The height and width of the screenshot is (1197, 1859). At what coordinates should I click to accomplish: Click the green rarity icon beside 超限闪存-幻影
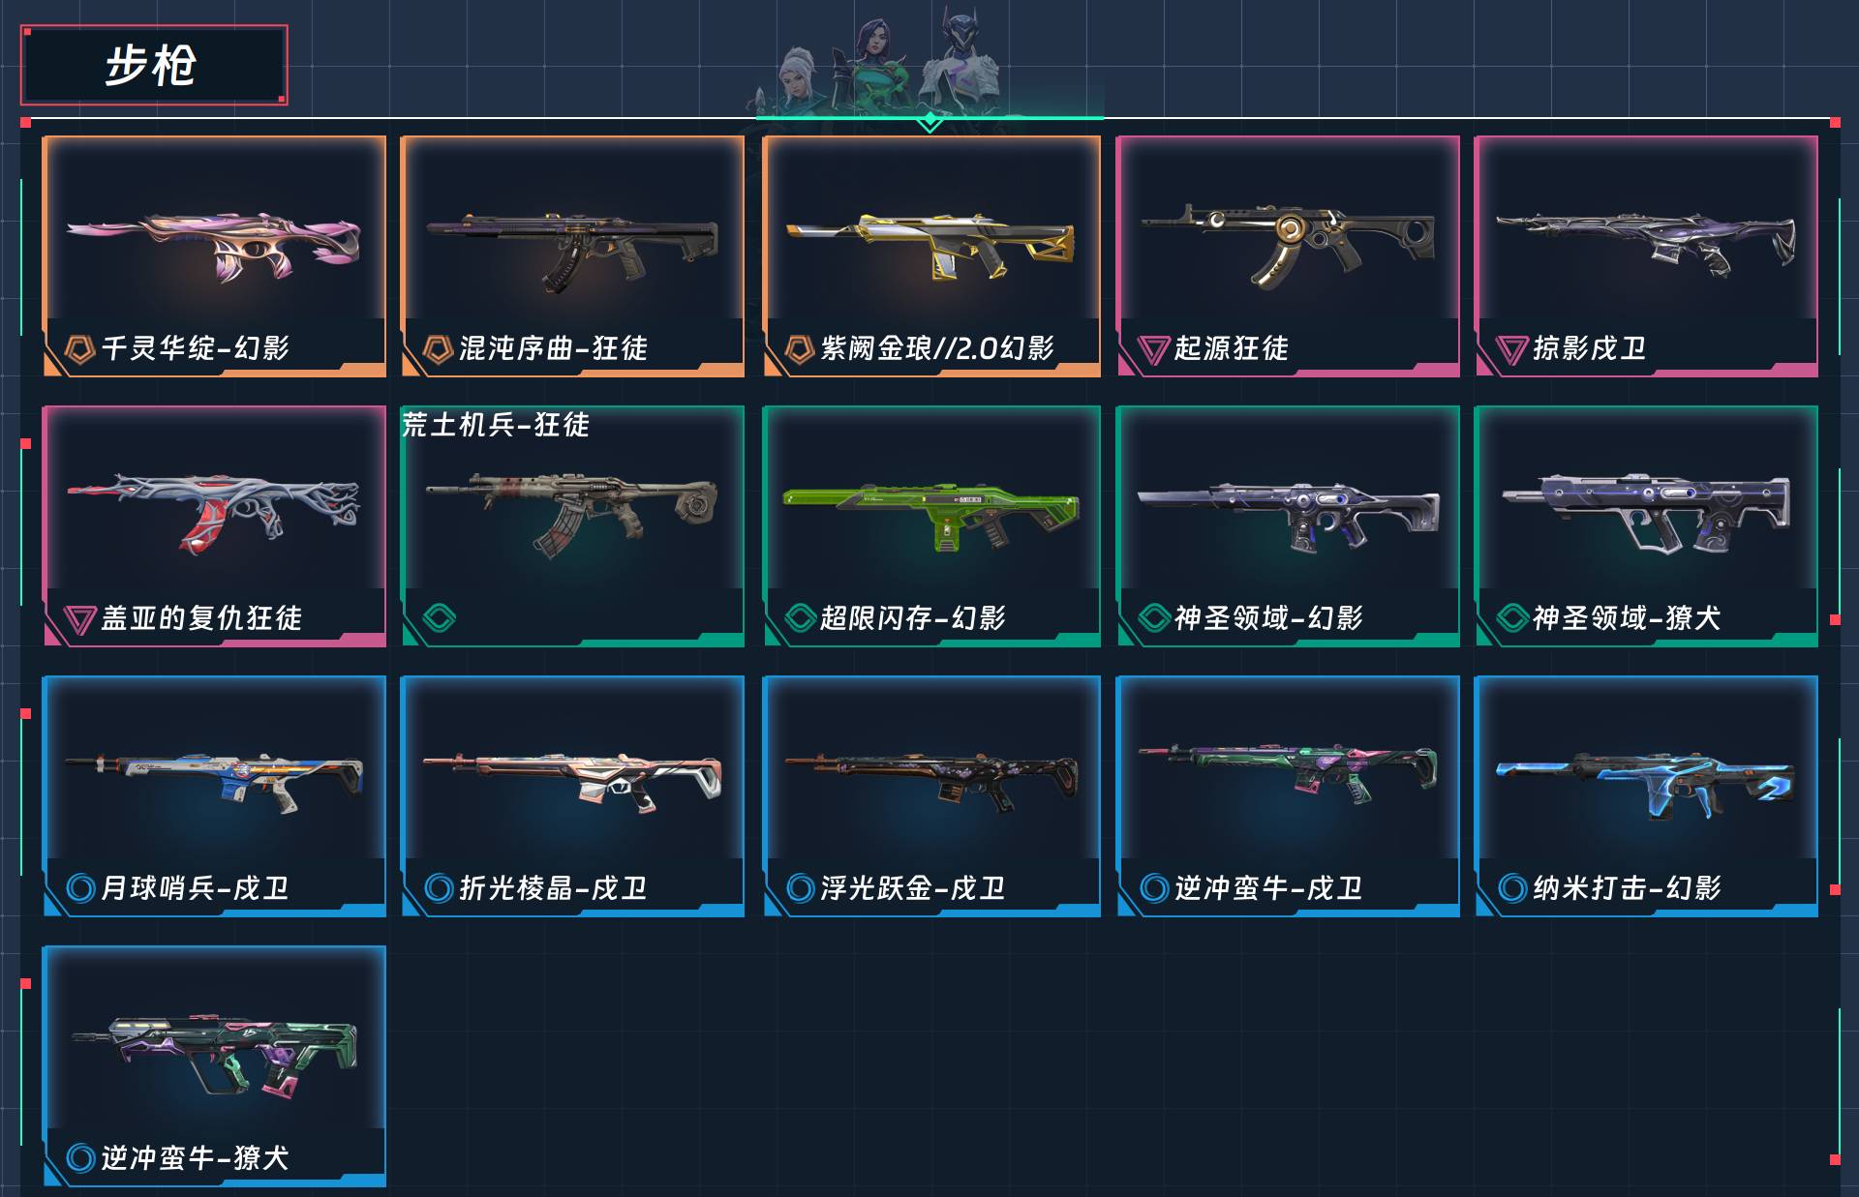coord(800,617)
